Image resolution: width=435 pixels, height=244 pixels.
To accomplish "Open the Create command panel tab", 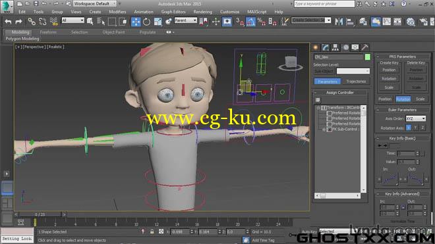I will click(x=316, y=47).
